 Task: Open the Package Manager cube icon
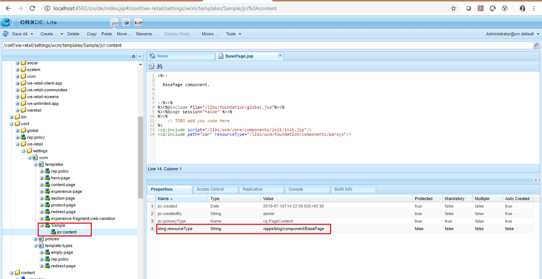(x=127, y=23)
